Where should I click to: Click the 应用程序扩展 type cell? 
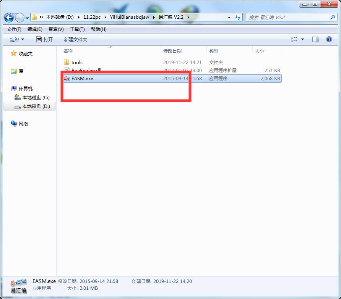pos(222,71)
